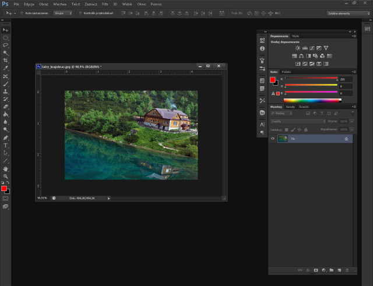Image resolution: width=373 pixels, height=286 pixels.
Task: Select the Line shape tool
Action: coord(5,161)
